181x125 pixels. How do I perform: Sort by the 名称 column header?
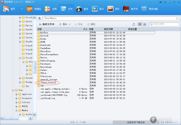55,29
